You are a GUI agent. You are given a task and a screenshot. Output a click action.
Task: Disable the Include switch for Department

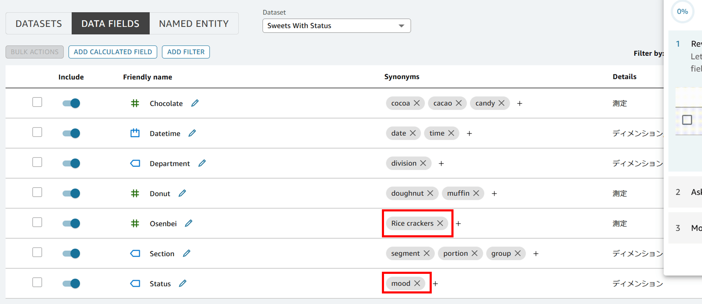coord(71,163)
